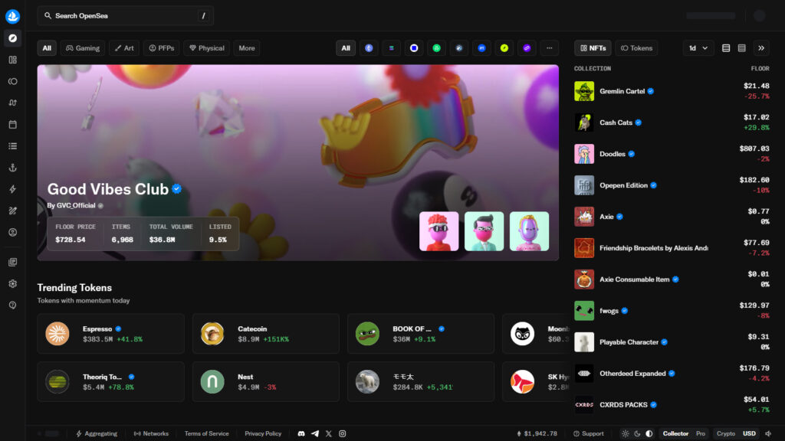This screenshot has height=441, width=785.
Task: Open the Telegram icon in footer
Action: (315, 433)
